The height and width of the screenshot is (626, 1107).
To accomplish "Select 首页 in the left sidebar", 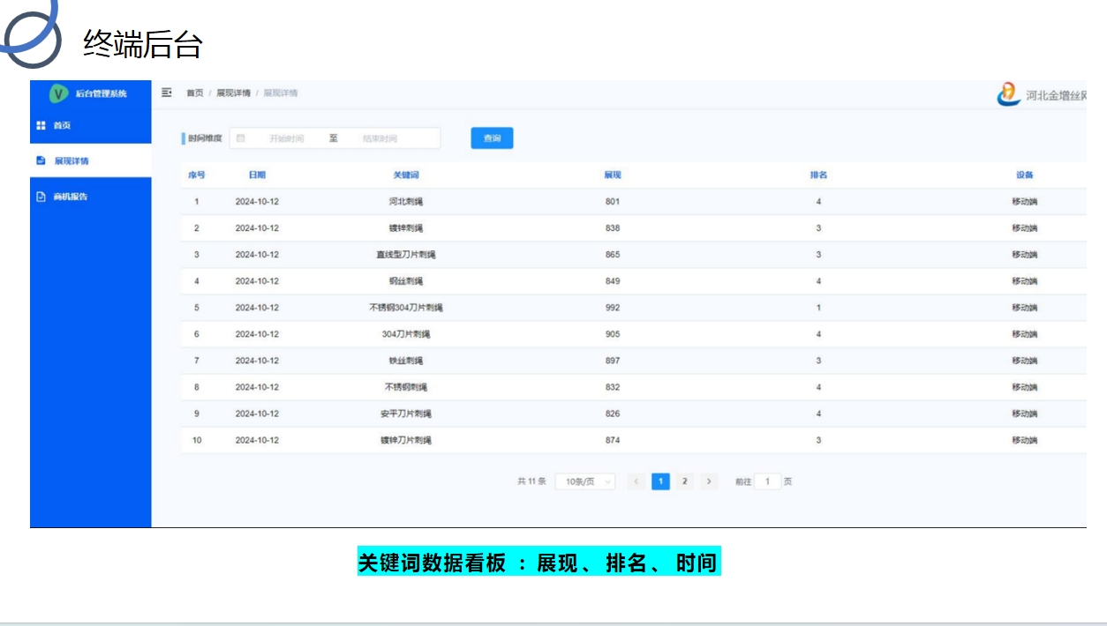I will click(x=62, y=126).
